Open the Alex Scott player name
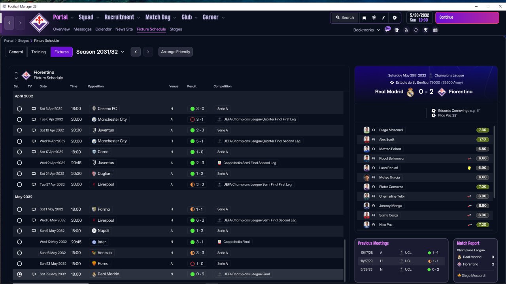Image resolution: width=506 pixels, height=284 pixels. pos(387,140)
